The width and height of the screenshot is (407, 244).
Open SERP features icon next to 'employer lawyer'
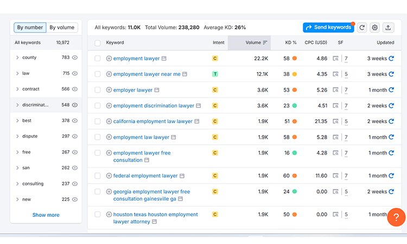[x=157, y=90]
